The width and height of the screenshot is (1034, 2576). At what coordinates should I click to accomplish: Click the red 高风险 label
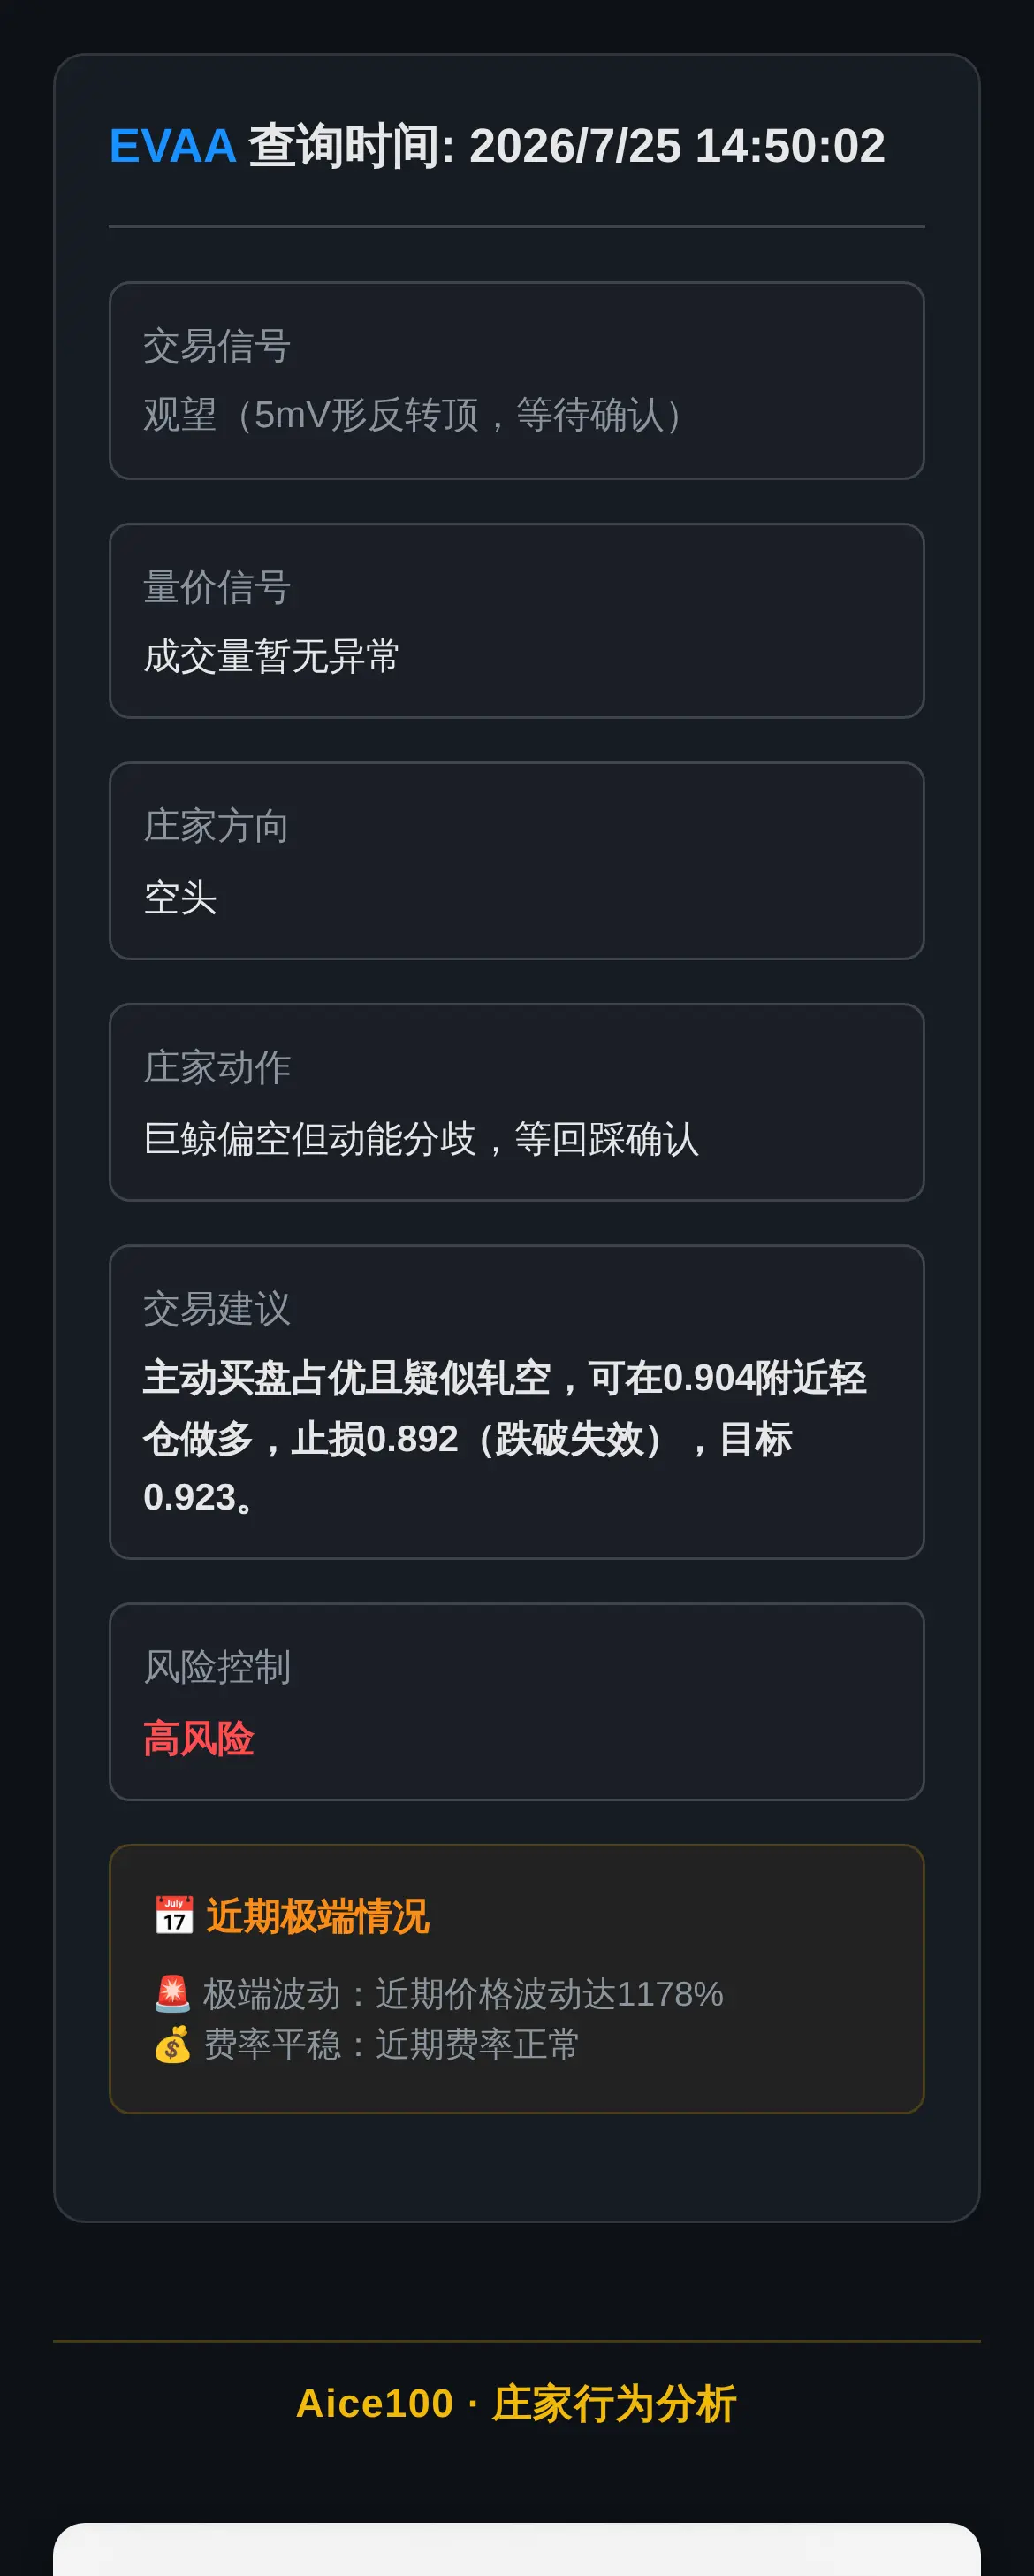(198, 1739)
